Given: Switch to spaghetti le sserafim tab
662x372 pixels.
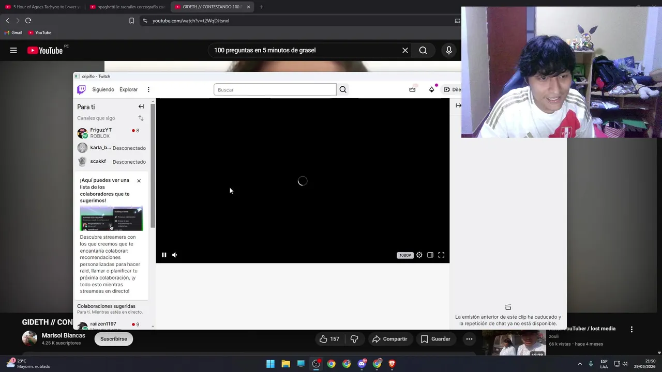Looking at the screenshot, I should [x=127, y=7].
